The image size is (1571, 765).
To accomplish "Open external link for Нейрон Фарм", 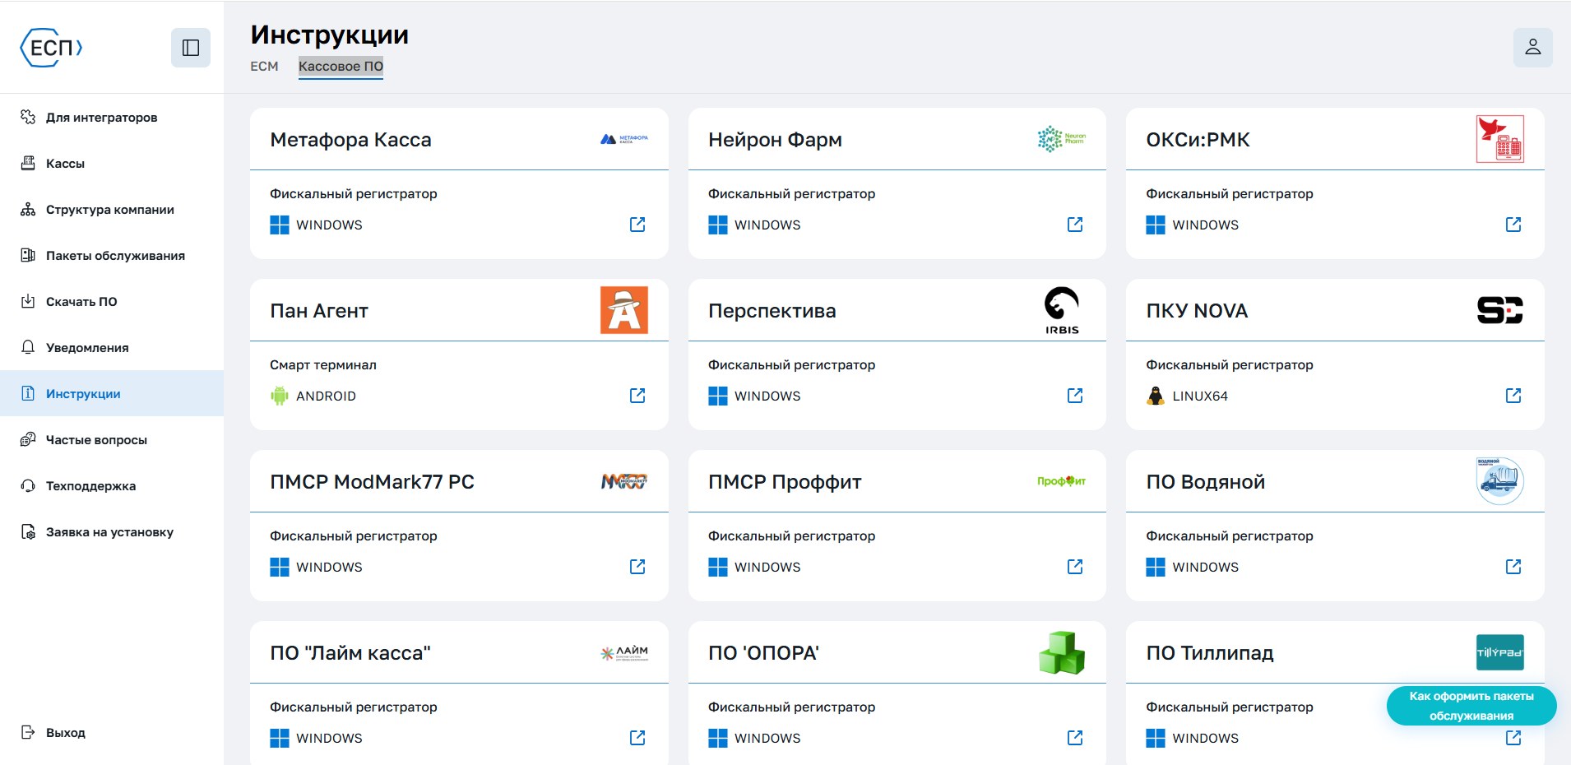I will 1075,225.
